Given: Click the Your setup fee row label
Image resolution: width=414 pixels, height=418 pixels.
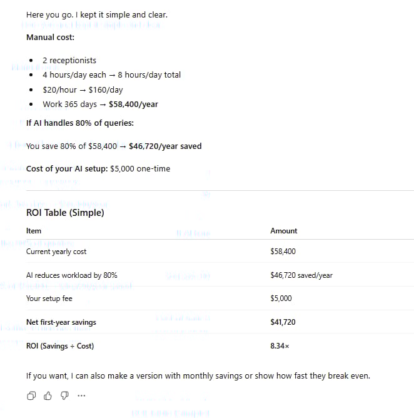Looking at the screenshot, I should pos(49,298).
